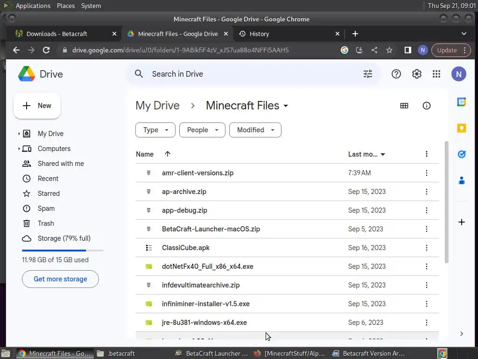Open the Applications menu
The width and height of the screenshot is (478, 359).
33,6
